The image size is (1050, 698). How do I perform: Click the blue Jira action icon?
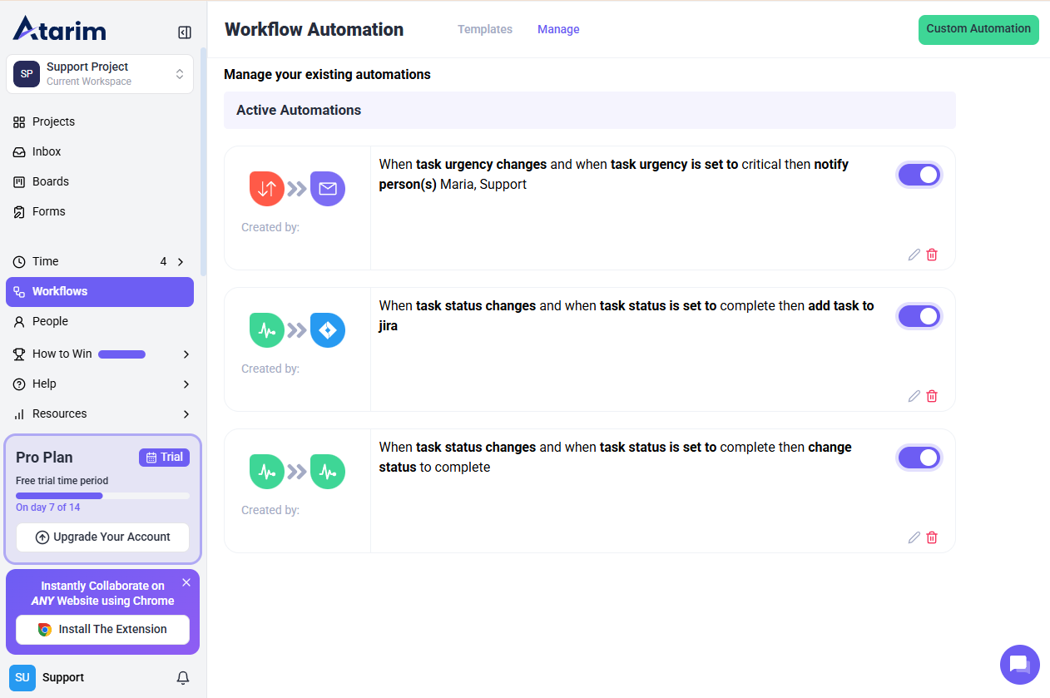[328, 330]
